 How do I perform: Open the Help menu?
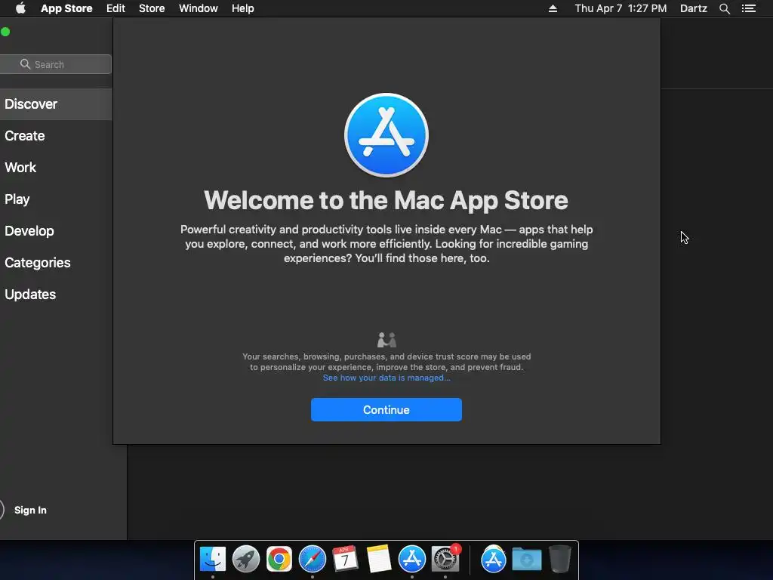[x=243, y=8]
